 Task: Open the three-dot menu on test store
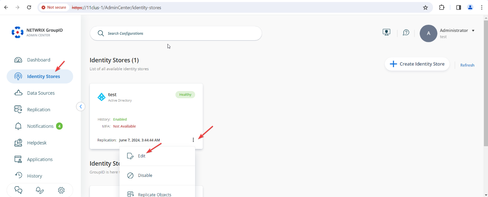[x=193, y=139]
